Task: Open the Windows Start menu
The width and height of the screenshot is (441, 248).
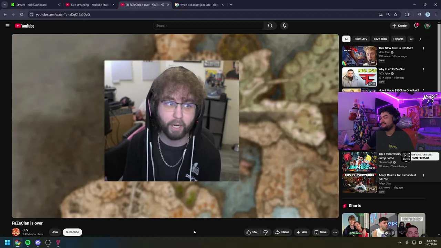Action: (x=7, y=242)
